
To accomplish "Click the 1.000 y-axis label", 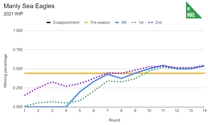I will (x=18, y=31).
